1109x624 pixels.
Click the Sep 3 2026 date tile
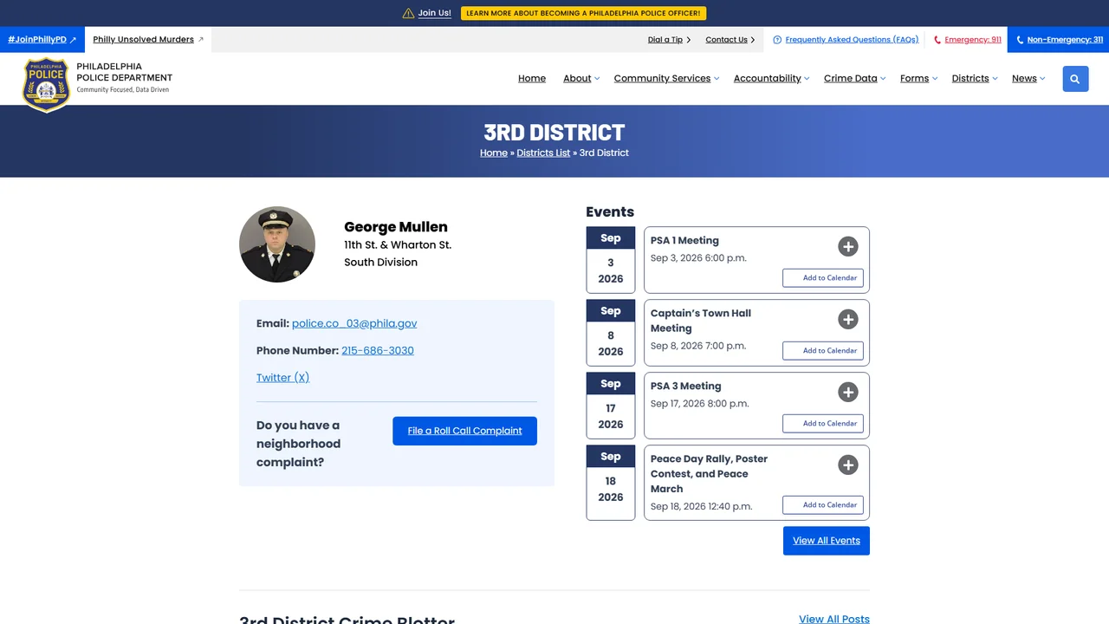click(611, 260)
